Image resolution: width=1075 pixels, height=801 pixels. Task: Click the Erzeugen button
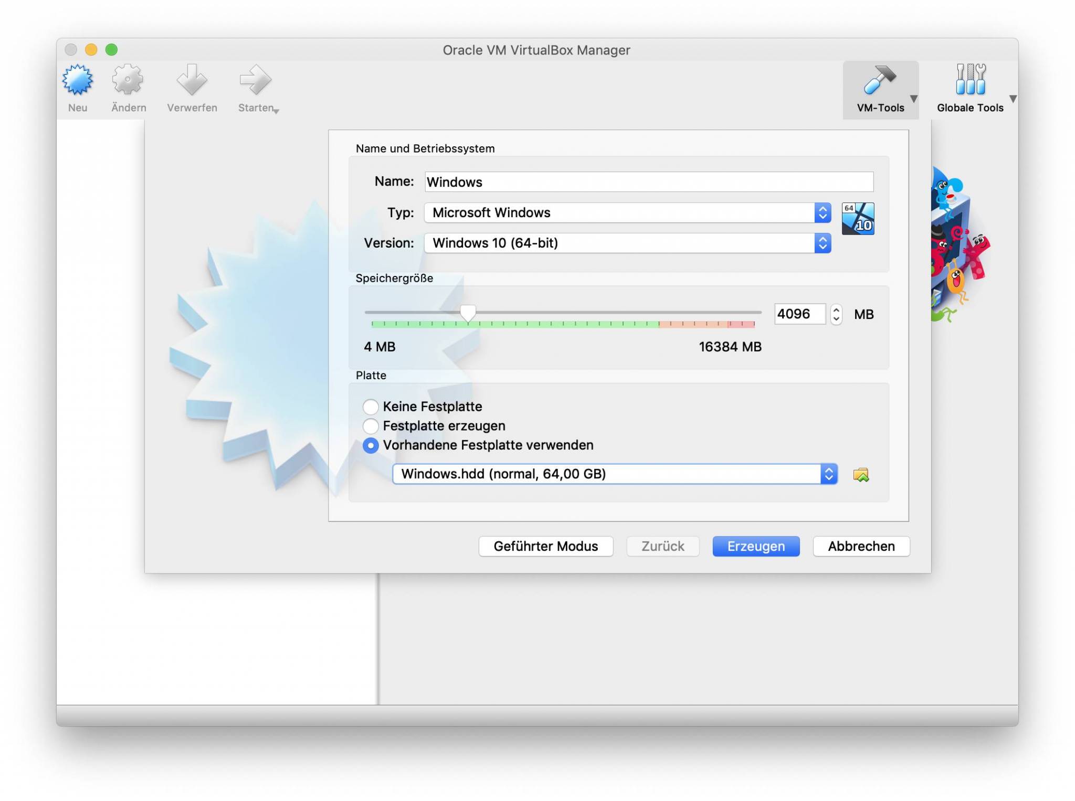(755, 546)
